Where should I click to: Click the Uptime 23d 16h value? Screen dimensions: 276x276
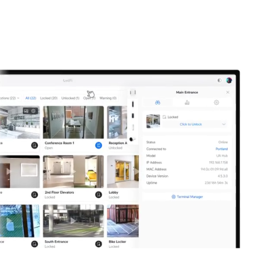[216, 183]
